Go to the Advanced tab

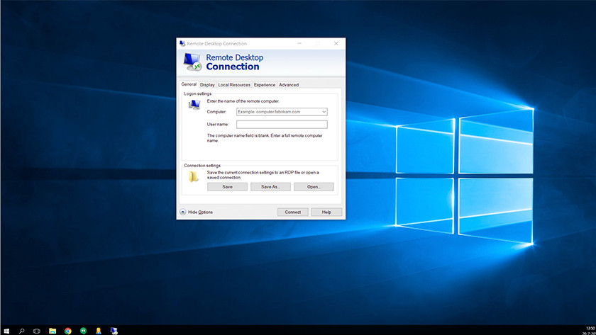point(289,85)
